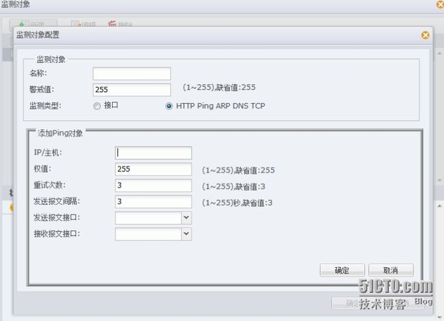Click the 取消 button in Ping panel
This screenshot has width=444, height=321.
point(391,270)
